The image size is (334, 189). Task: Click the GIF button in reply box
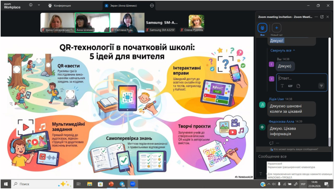(x=290, y=86)
